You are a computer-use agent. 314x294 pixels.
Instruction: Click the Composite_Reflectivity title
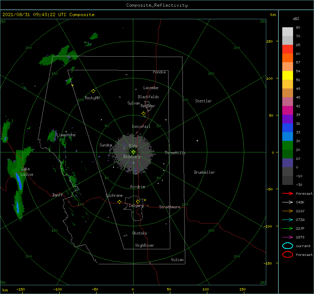157,5
